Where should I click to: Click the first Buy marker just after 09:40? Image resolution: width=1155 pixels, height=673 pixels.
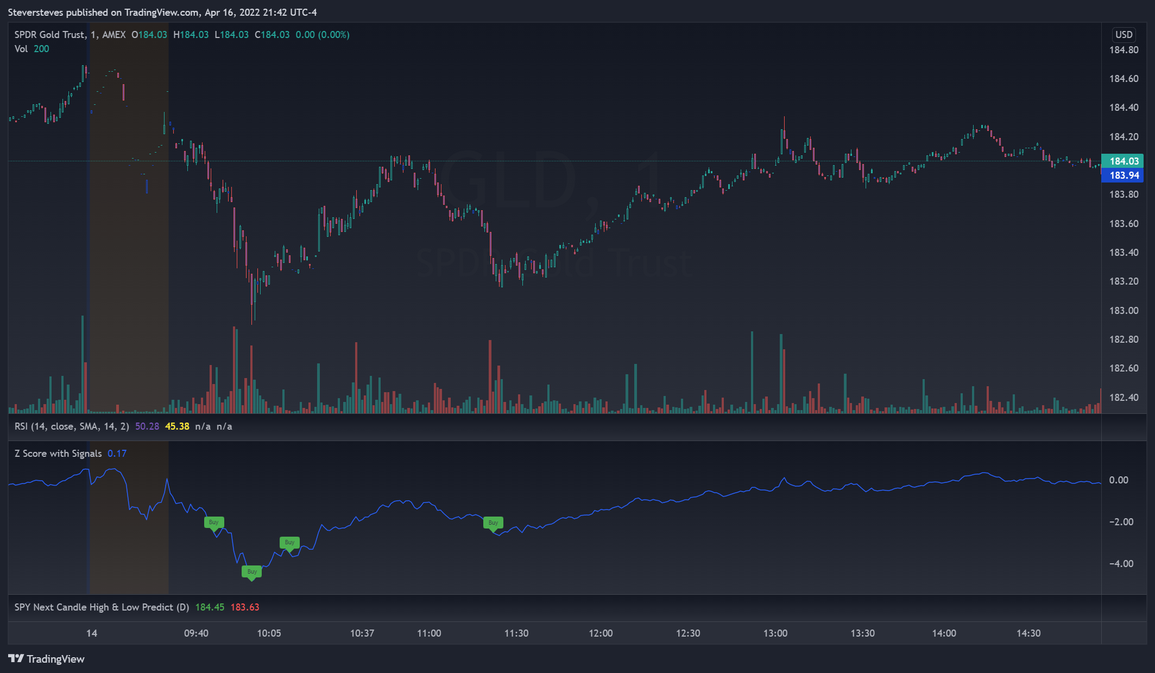(x=214, y=523)
